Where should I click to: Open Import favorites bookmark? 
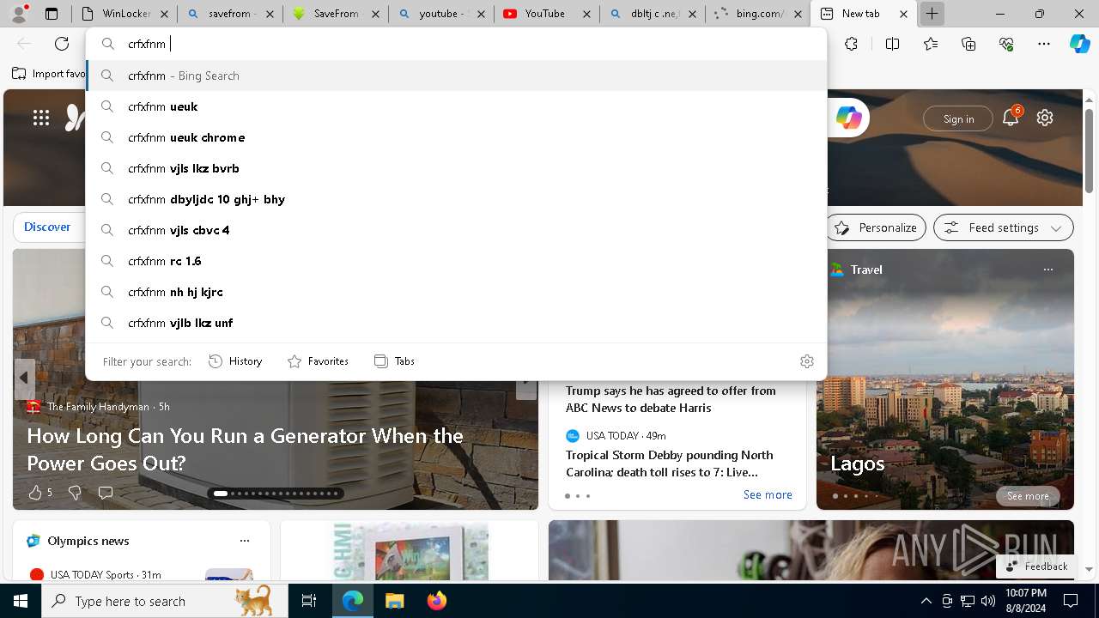(49, 74)
